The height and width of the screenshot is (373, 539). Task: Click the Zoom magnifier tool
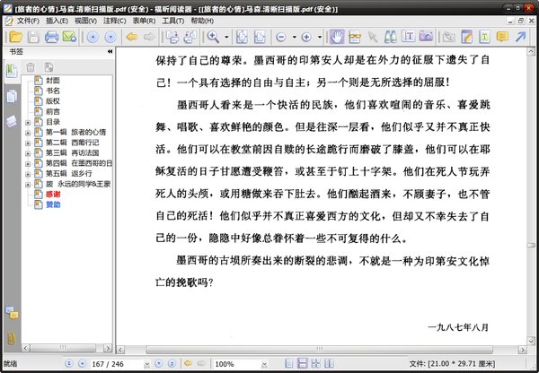[213, 37]
